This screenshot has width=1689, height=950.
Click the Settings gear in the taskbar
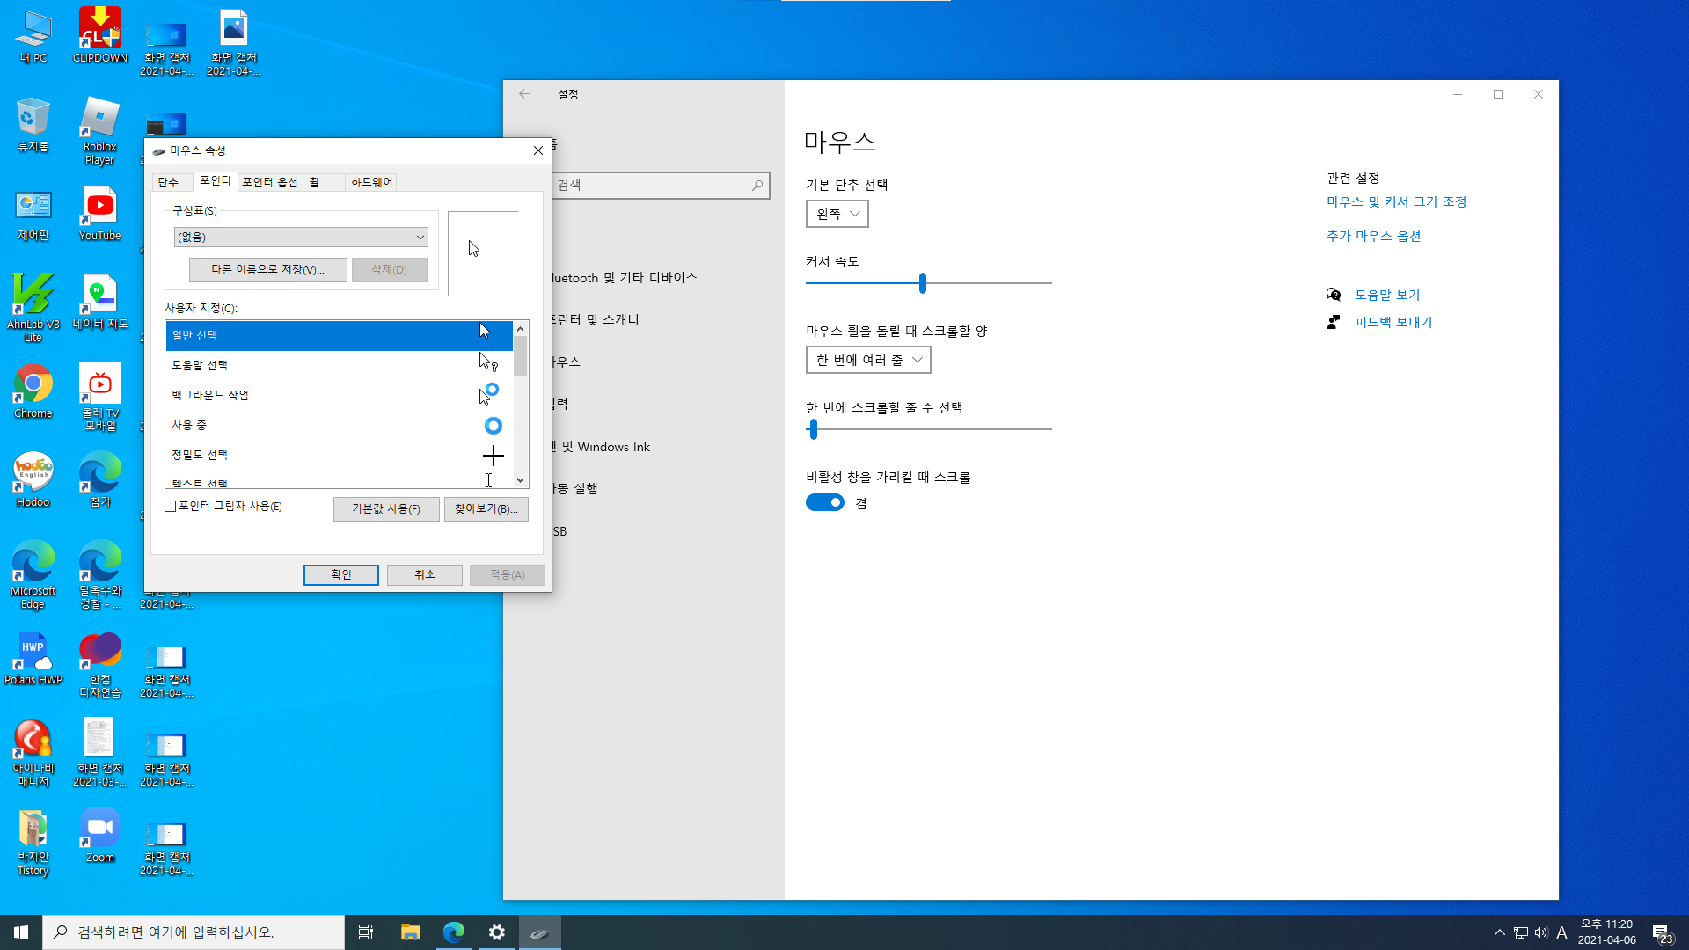pyautogui.click(x=497, y=932)
